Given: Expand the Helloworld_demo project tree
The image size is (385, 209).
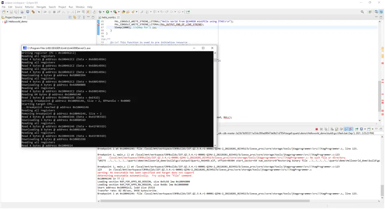Looking at the screenshot, I should point(3,21).
